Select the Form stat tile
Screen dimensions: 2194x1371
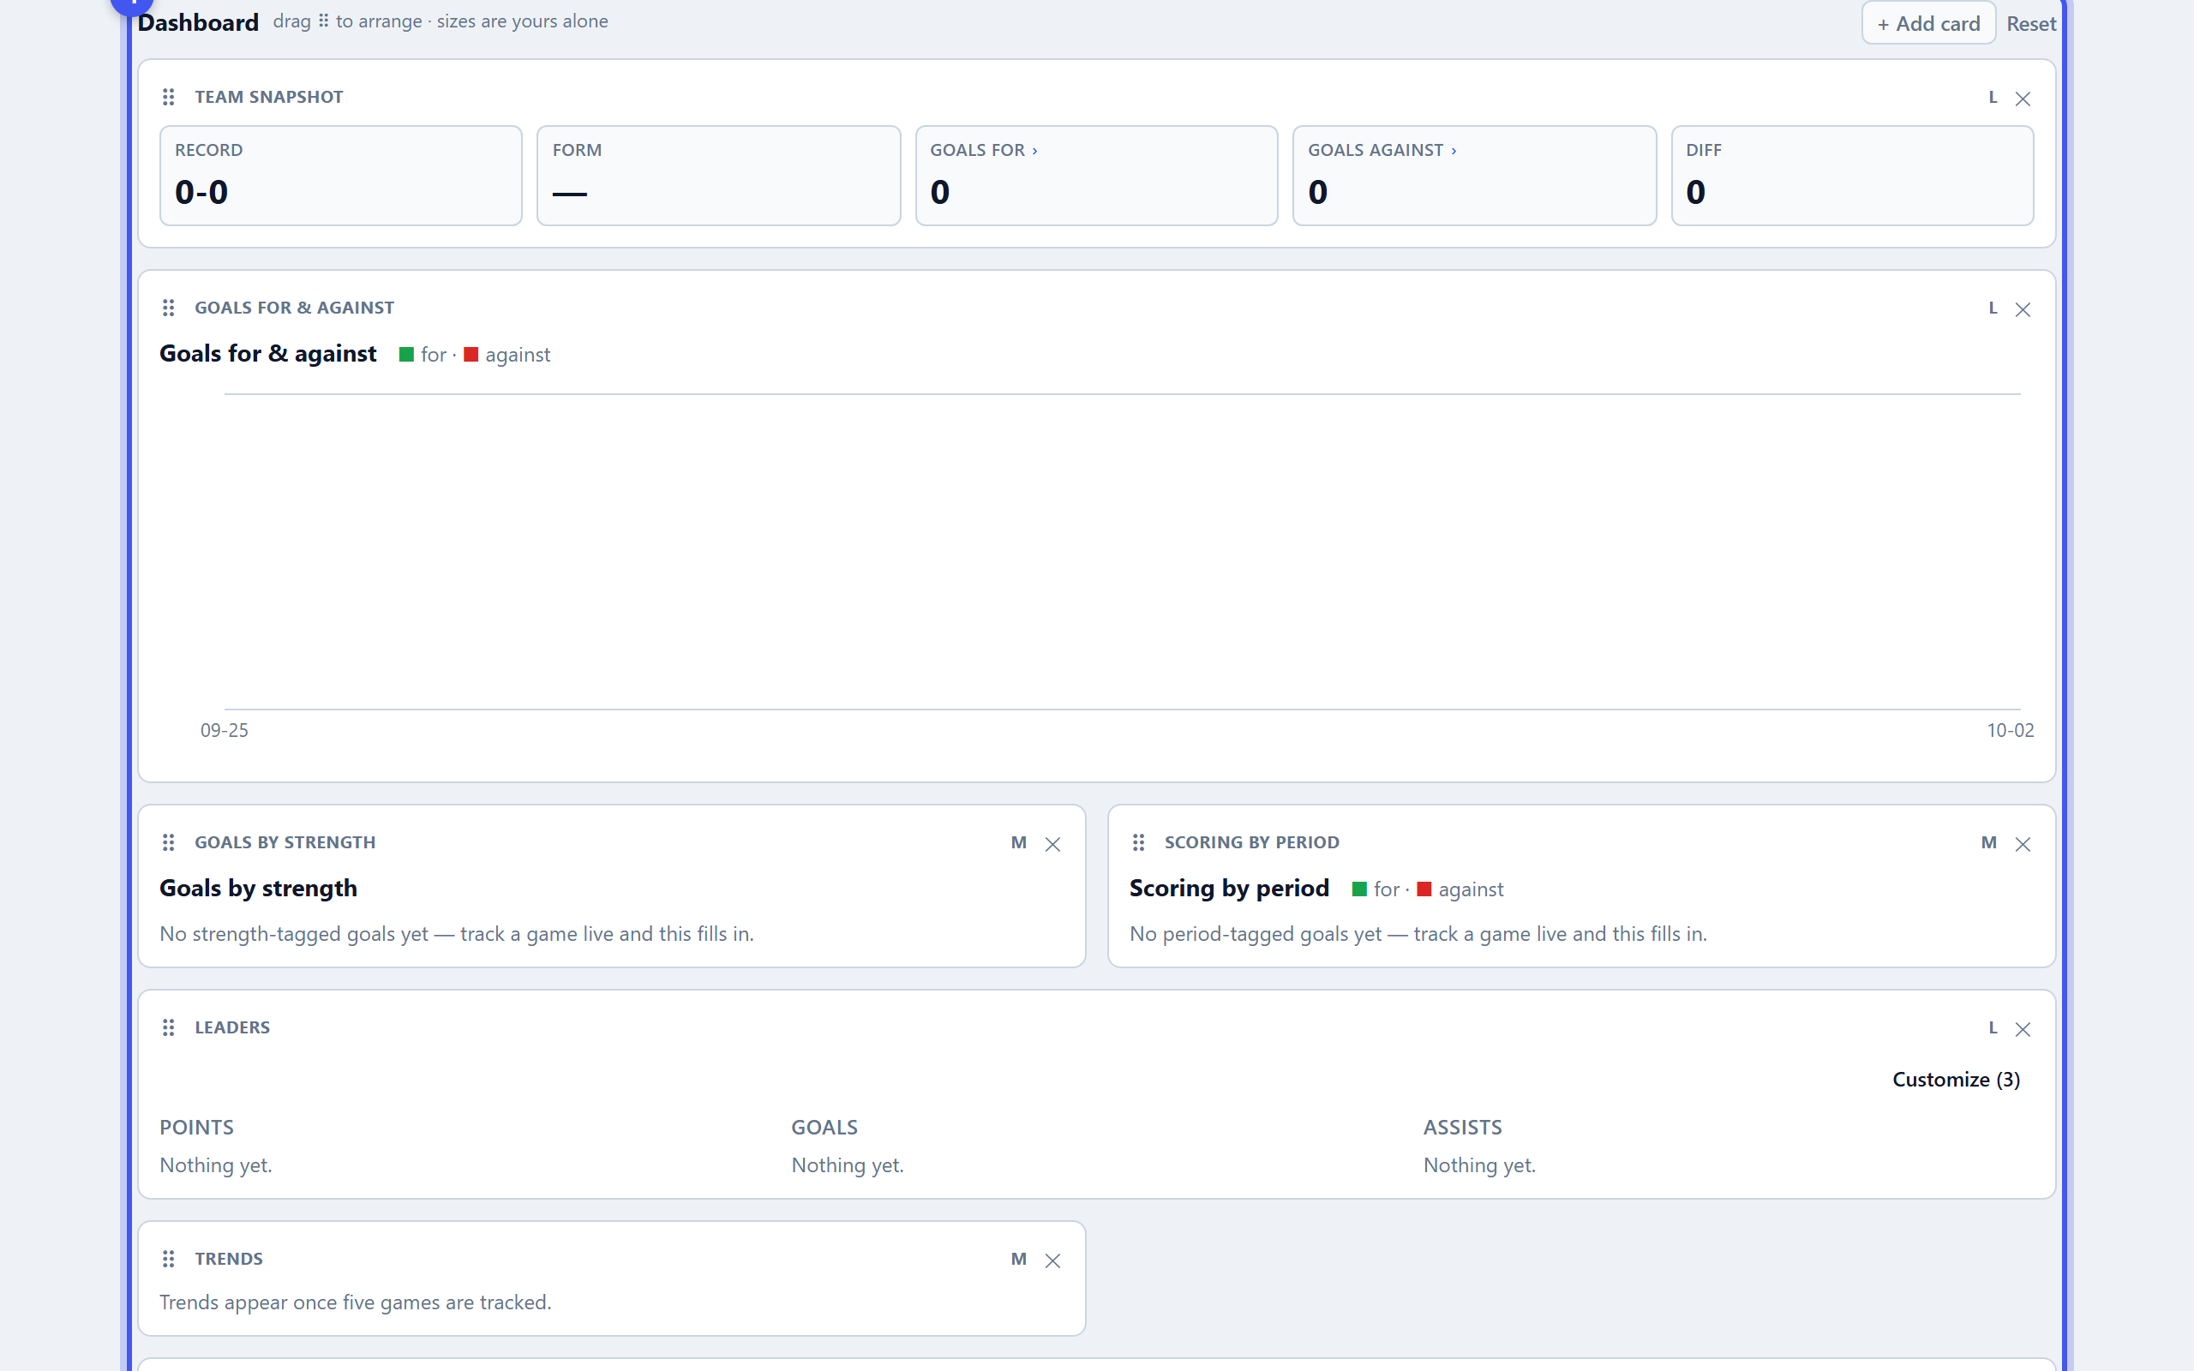pyautogui.click(x=719, y=176)
